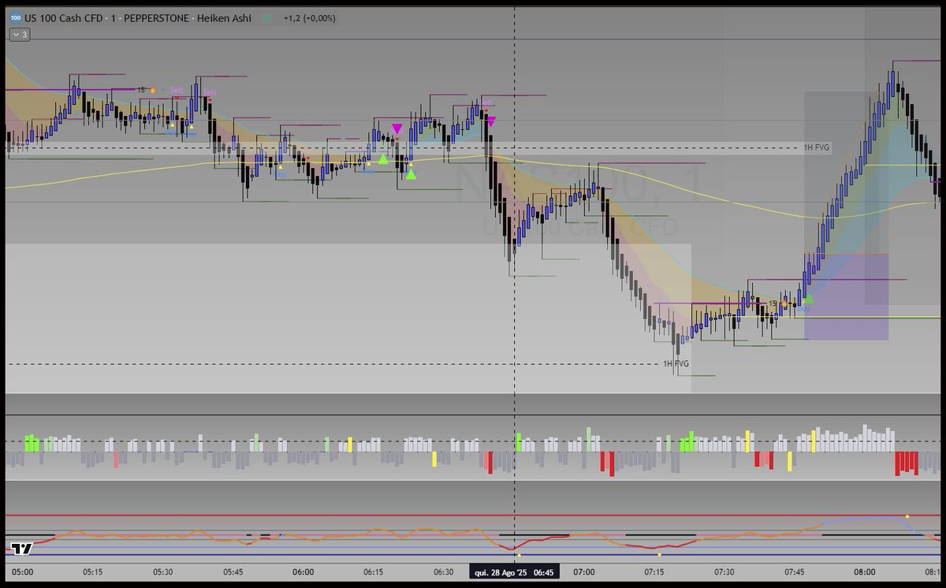Click the yellow oscillator dot after 08:00
The width and height of the screenshot is (946, 588).
(x=907, y=516)
